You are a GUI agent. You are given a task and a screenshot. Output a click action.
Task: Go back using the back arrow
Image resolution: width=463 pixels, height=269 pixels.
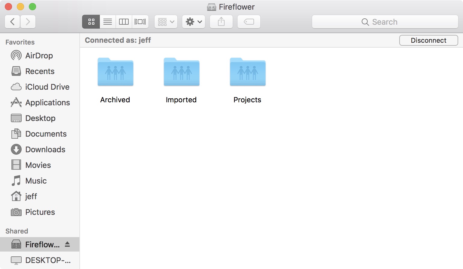(13, 22)
